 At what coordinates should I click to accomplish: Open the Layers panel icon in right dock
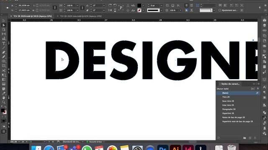coord(264,25)
